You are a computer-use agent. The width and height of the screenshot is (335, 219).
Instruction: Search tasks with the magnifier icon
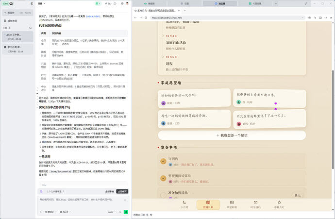coord(30,28)
